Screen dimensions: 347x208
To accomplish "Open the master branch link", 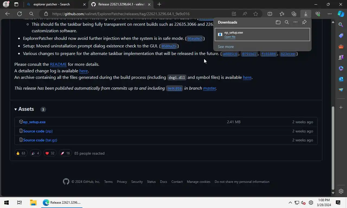I will coord(210,88).
